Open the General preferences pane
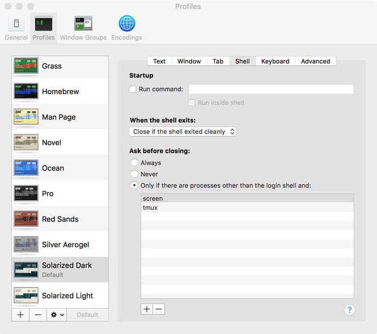This screenshot has width=377, height=334. [16, 28]
